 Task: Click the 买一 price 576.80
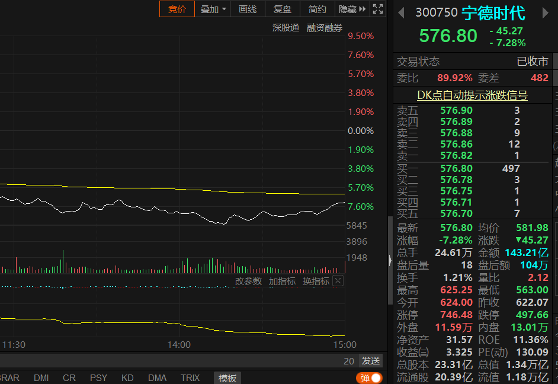[x=456, y=168]
